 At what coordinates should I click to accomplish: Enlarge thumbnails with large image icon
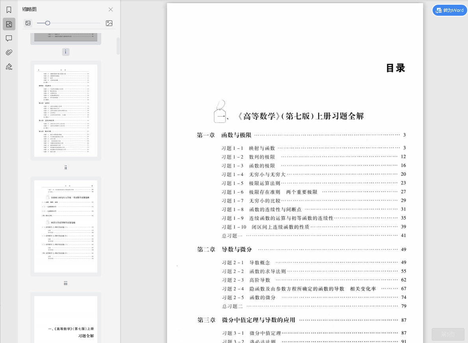tap(109, 23)
